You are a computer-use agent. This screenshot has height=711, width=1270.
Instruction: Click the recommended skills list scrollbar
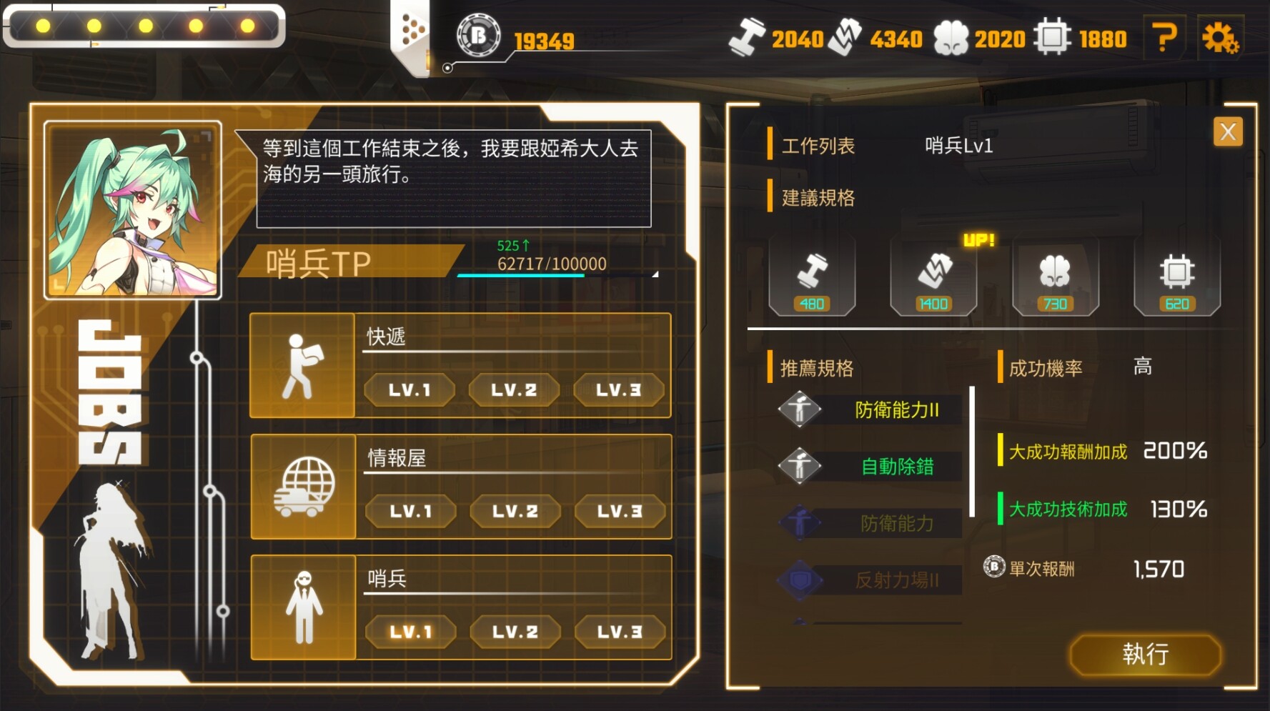click(x=972, y=452)
